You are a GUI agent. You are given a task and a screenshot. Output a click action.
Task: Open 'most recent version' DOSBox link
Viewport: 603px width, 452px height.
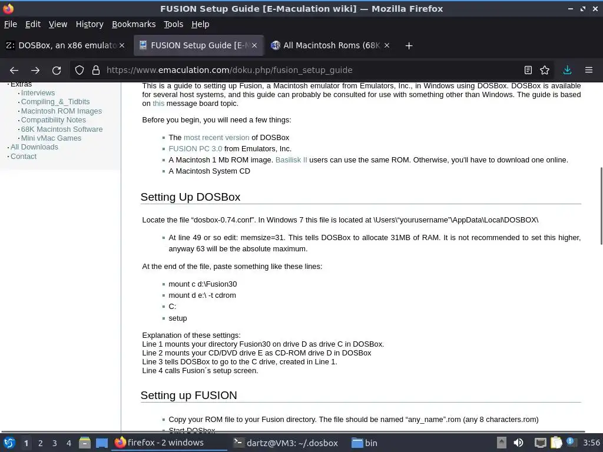(x=217, y=137)
